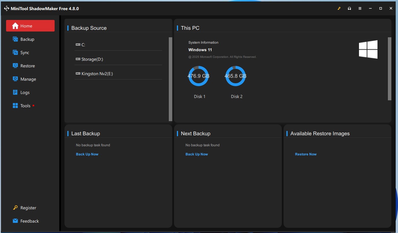This screenshot has height=233, width=398.
Task: Pick Kingston Nv2(E:) drive
Action: (97, 74)
